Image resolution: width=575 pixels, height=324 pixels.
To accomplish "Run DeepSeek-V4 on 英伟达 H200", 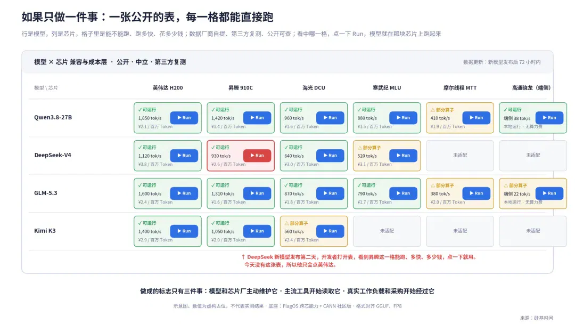I will (184, 156).
